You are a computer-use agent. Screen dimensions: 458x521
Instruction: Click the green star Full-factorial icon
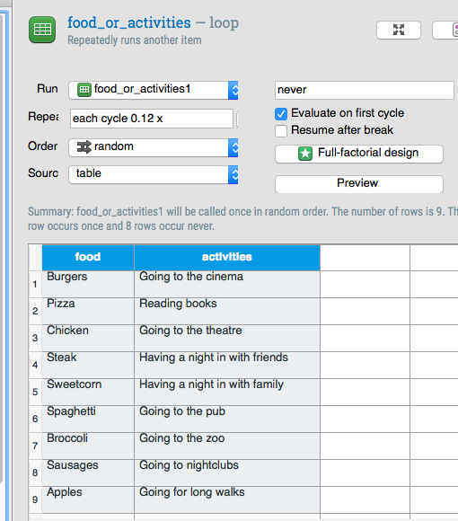click(x=305, y=154)
